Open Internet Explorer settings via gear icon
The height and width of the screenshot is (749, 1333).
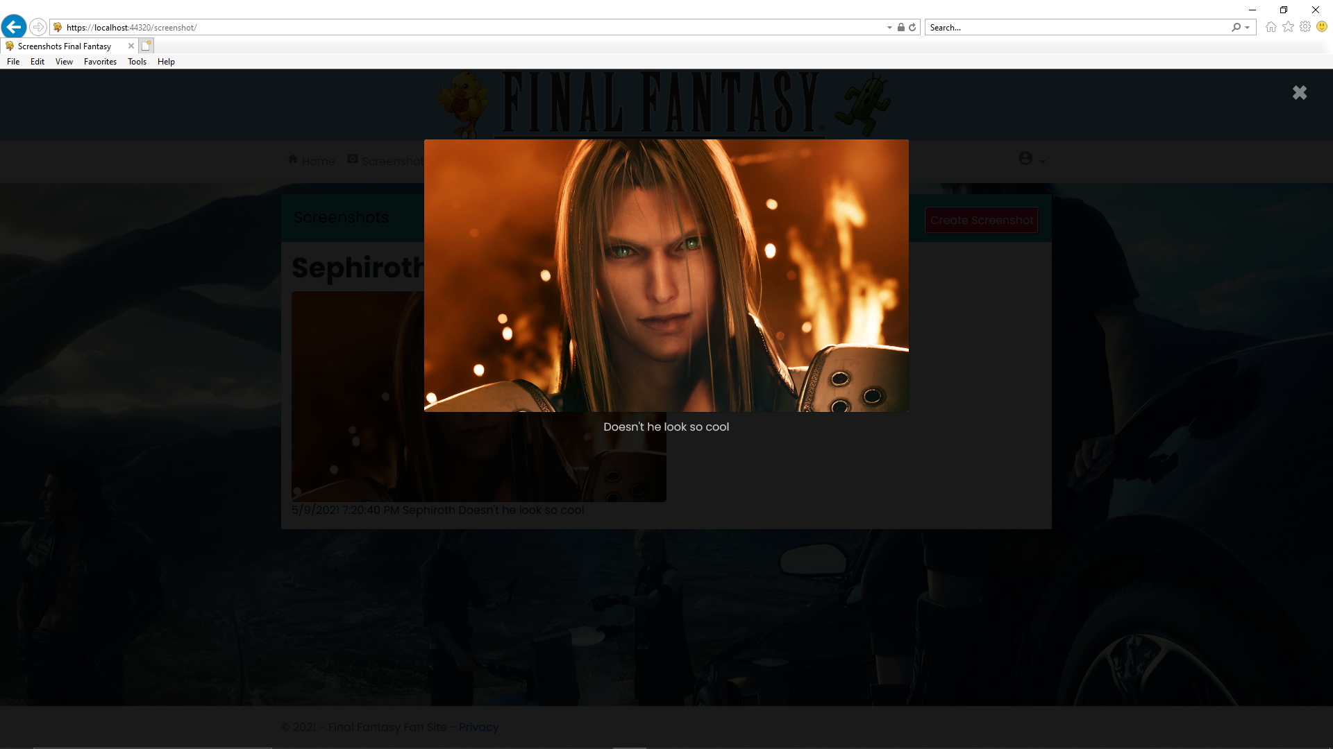(1305, 27)
